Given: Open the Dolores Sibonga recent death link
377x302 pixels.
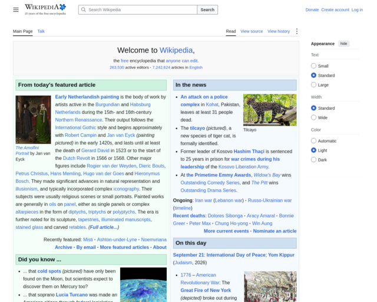Looking at the screenshot, I should pos(225,215).
